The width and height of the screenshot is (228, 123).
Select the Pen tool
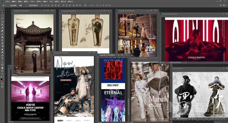[2, 55]
